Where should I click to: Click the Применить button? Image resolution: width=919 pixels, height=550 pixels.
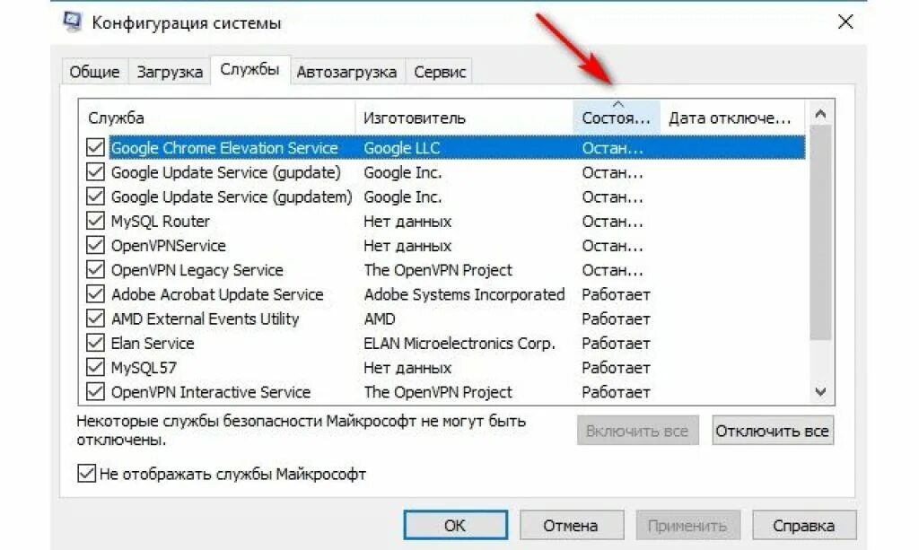coord(687,526)
